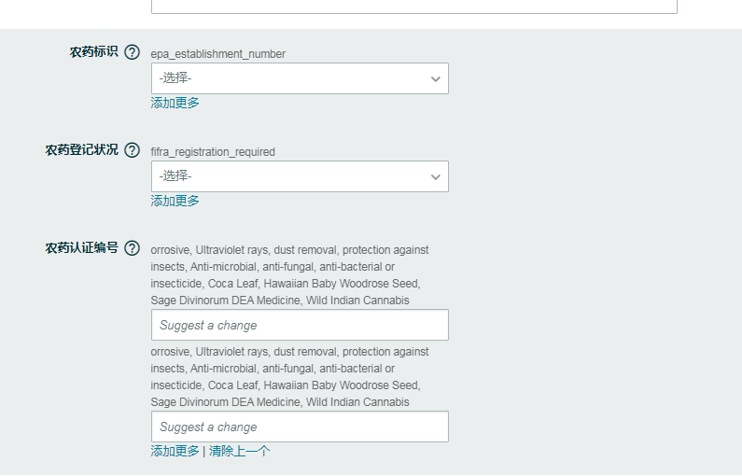Click the chevron arrow in epa_establishment_number select
This screenshot has width=742, height=476.
pyautogui.click(x=435, y=79)
